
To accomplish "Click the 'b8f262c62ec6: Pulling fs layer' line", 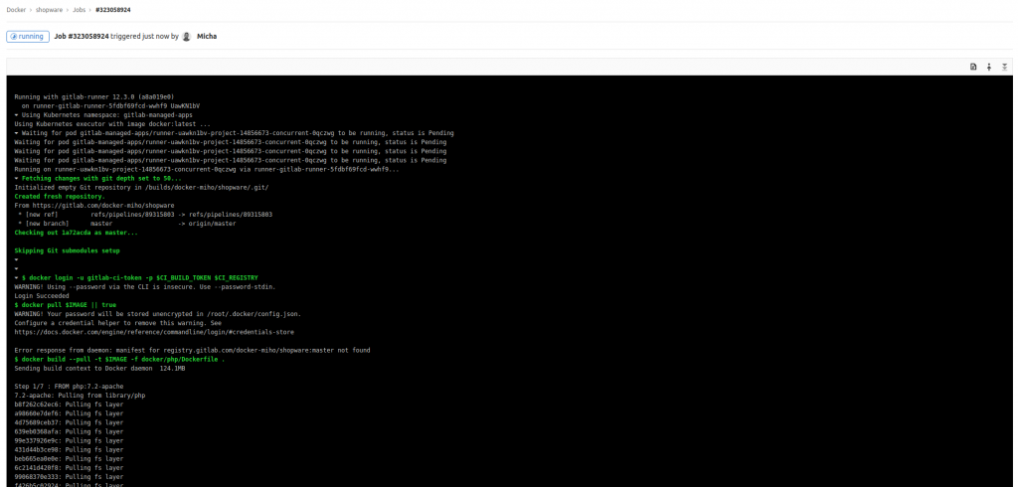I will point(69,405).
